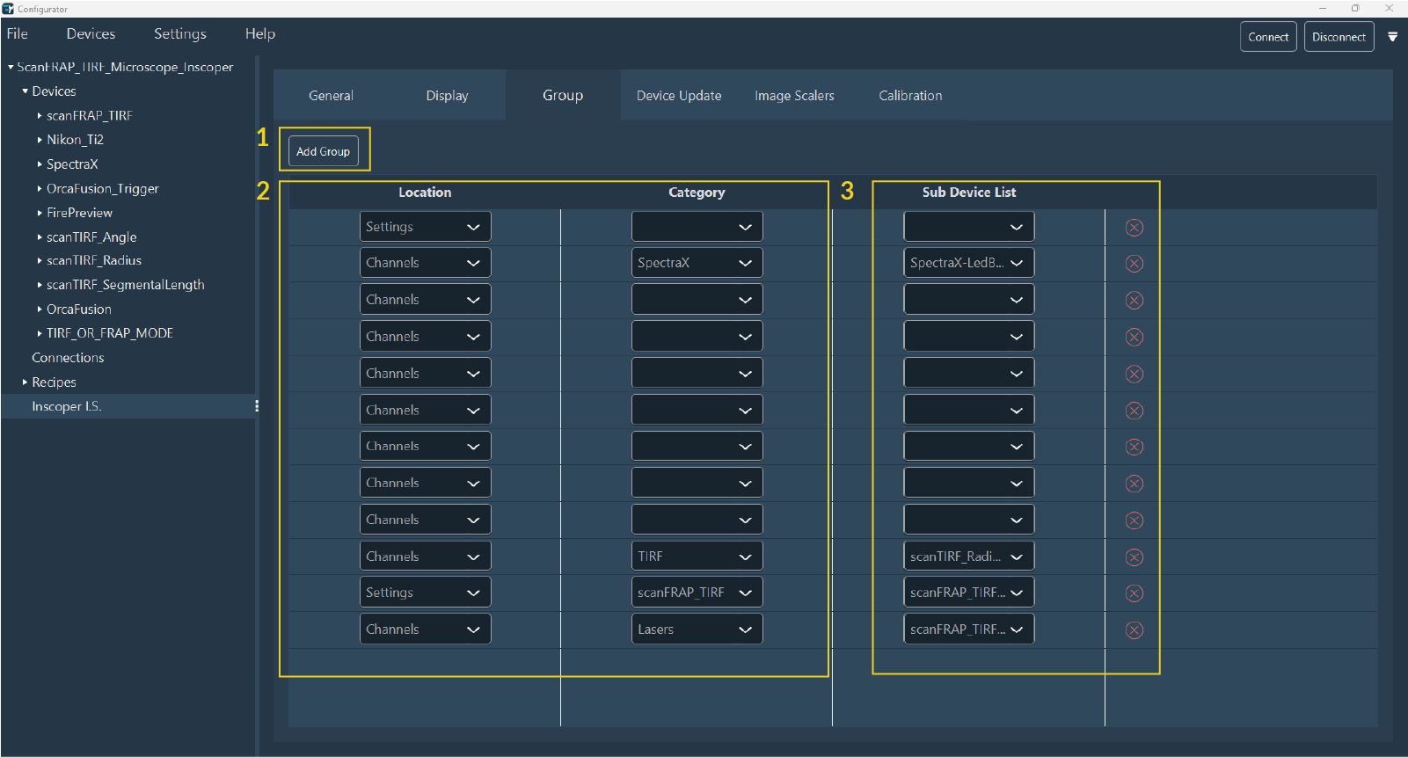Click the Add Group button
1408x757 pixels.
tap(323, 151)
